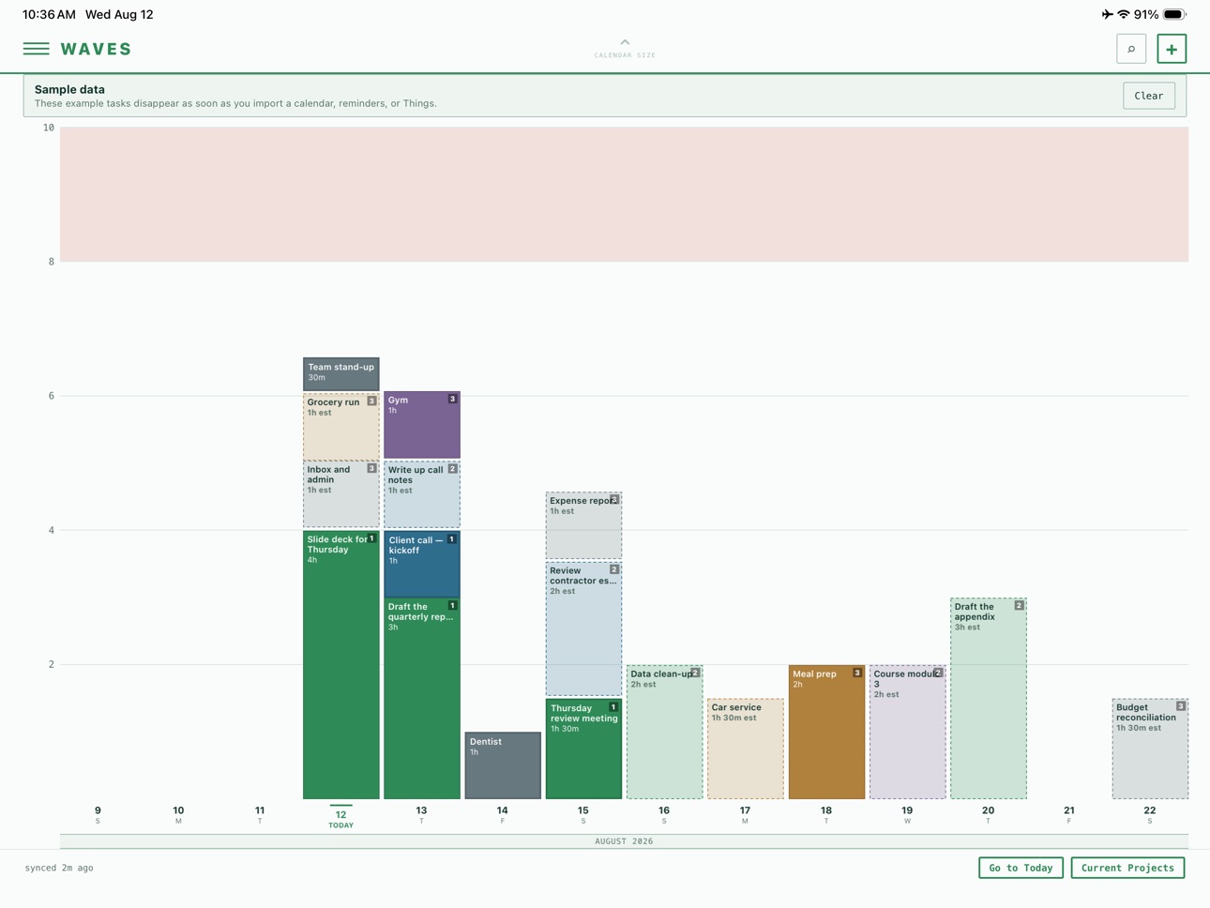
Task: Select Write up call notes task
Action: [x=422, y=493]
